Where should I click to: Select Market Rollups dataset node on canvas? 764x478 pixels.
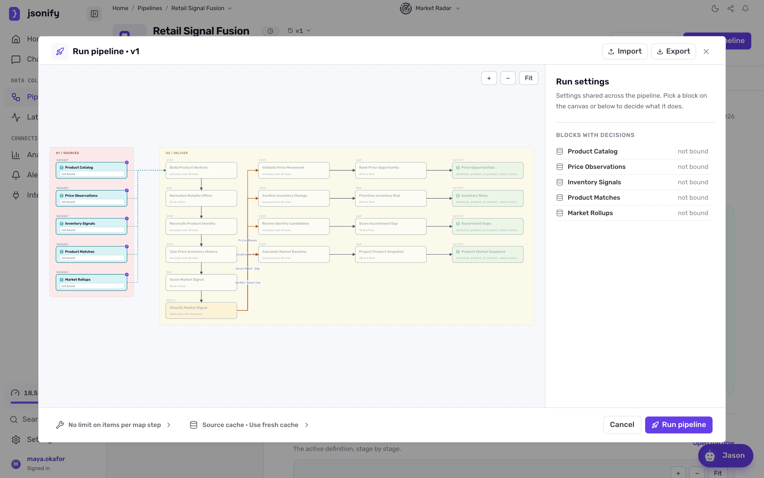(92, 282)
